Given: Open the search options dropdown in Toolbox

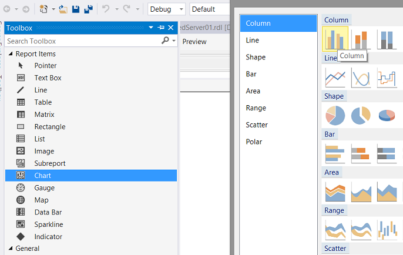Looking at the screenshot, I should 174,41.
